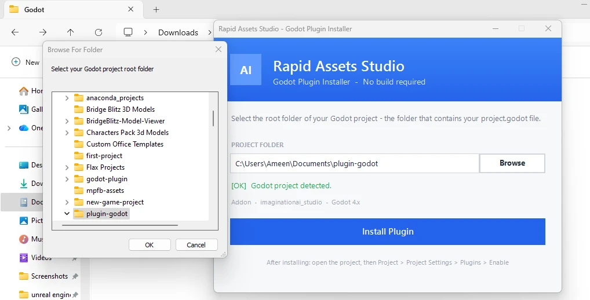Screen dimensions: 590x300
Task: Close the Godot File Explorer tab
Action: click(130, 9)
